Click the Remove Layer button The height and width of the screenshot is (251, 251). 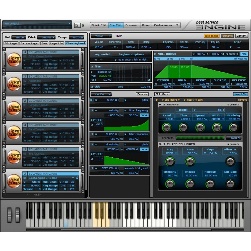tap(29, 43)
